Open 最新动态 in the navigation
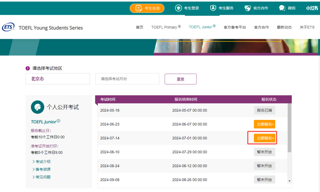320x192 pixels. (284, 27)
